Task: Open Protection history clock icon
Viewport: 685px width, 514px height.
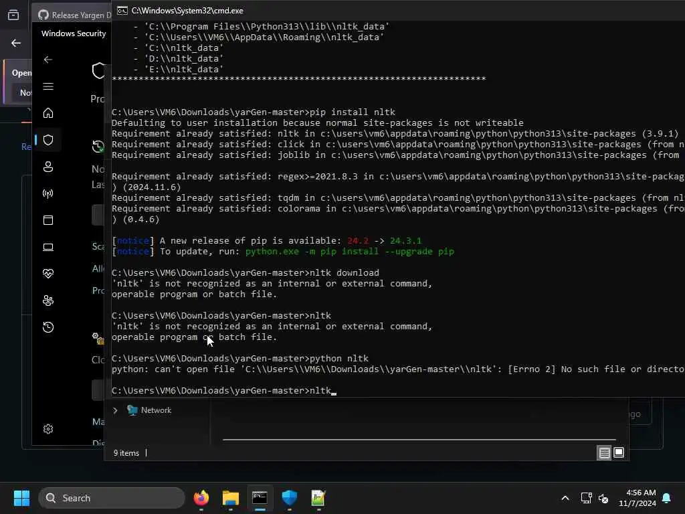Action: tap(48, 327)
